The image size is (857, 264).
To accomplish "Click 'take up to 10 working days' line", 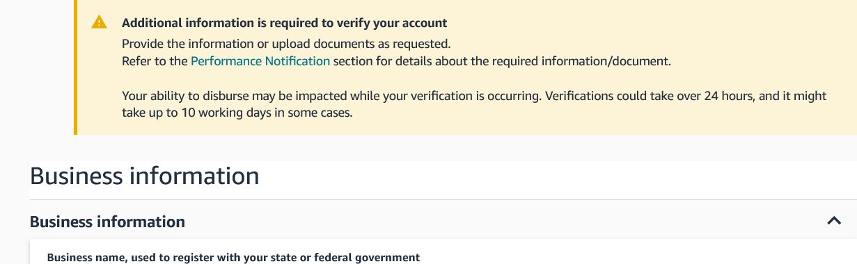I will 237,113.
